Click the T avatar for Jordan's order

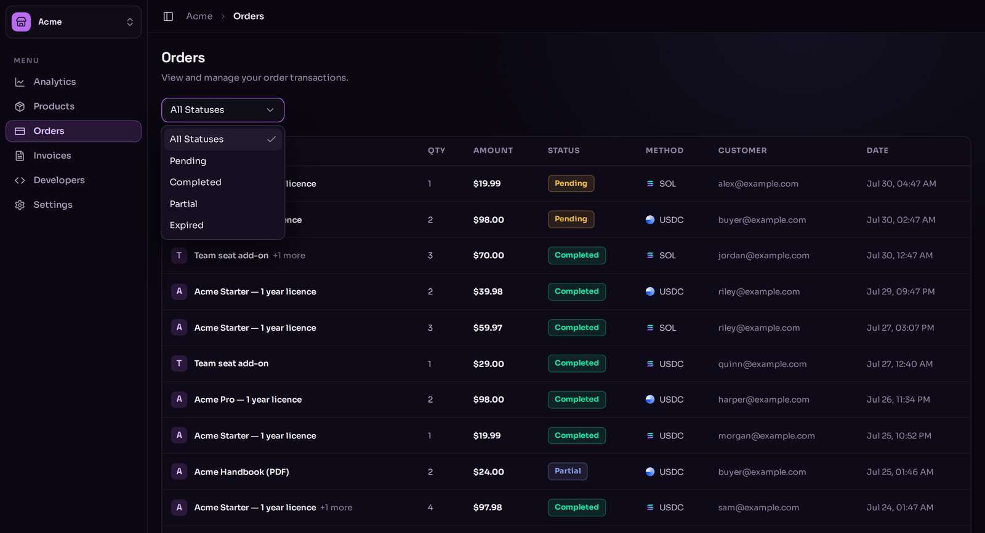click(179, 255)
